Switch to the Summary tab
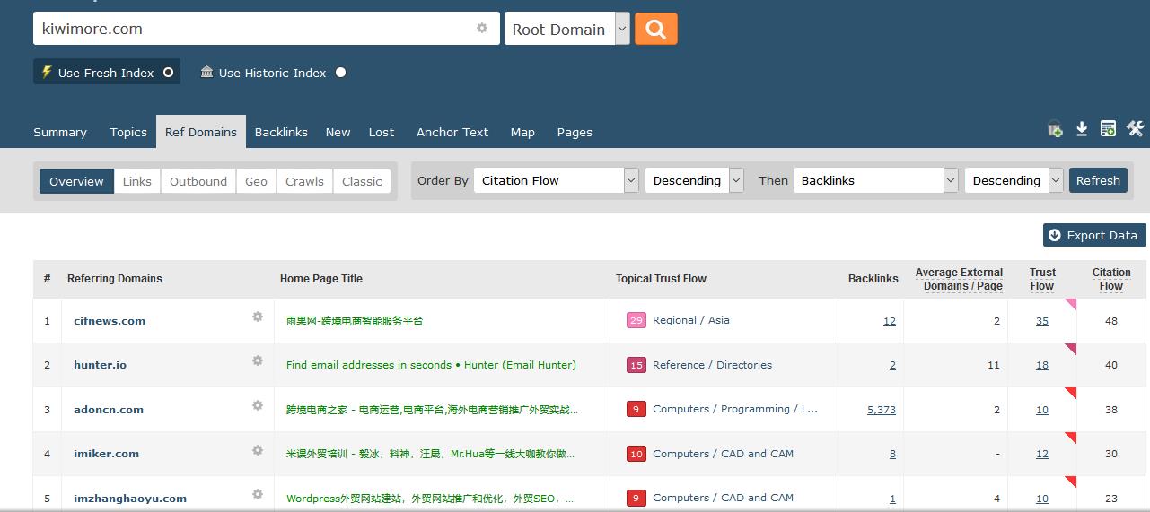1150x512 pixels. point(60,132)
